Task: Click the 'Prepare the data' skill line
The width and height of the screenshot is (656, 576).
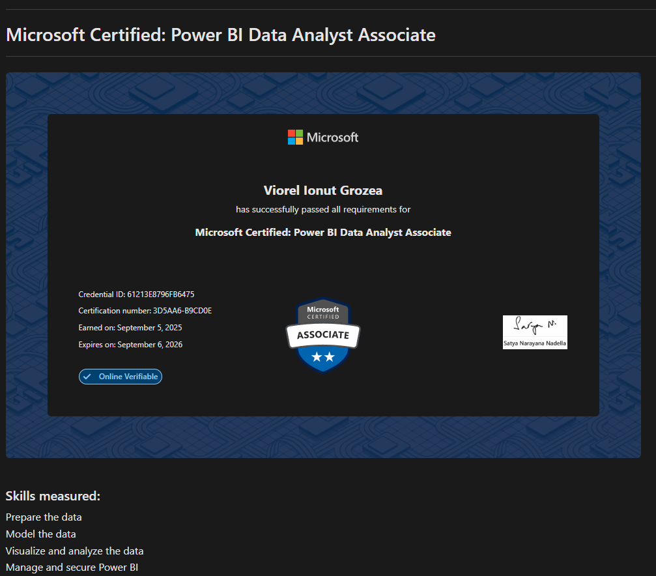Action: point(44,517)
